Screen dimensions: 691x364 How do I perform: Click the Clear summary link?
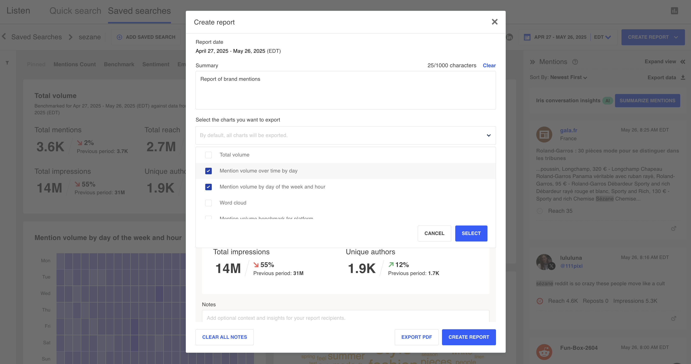489,65
